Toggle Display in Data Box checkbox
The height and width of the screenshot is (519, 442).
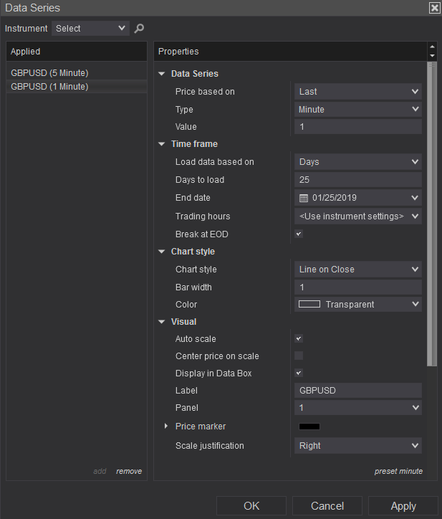click(x=299, y=373)
